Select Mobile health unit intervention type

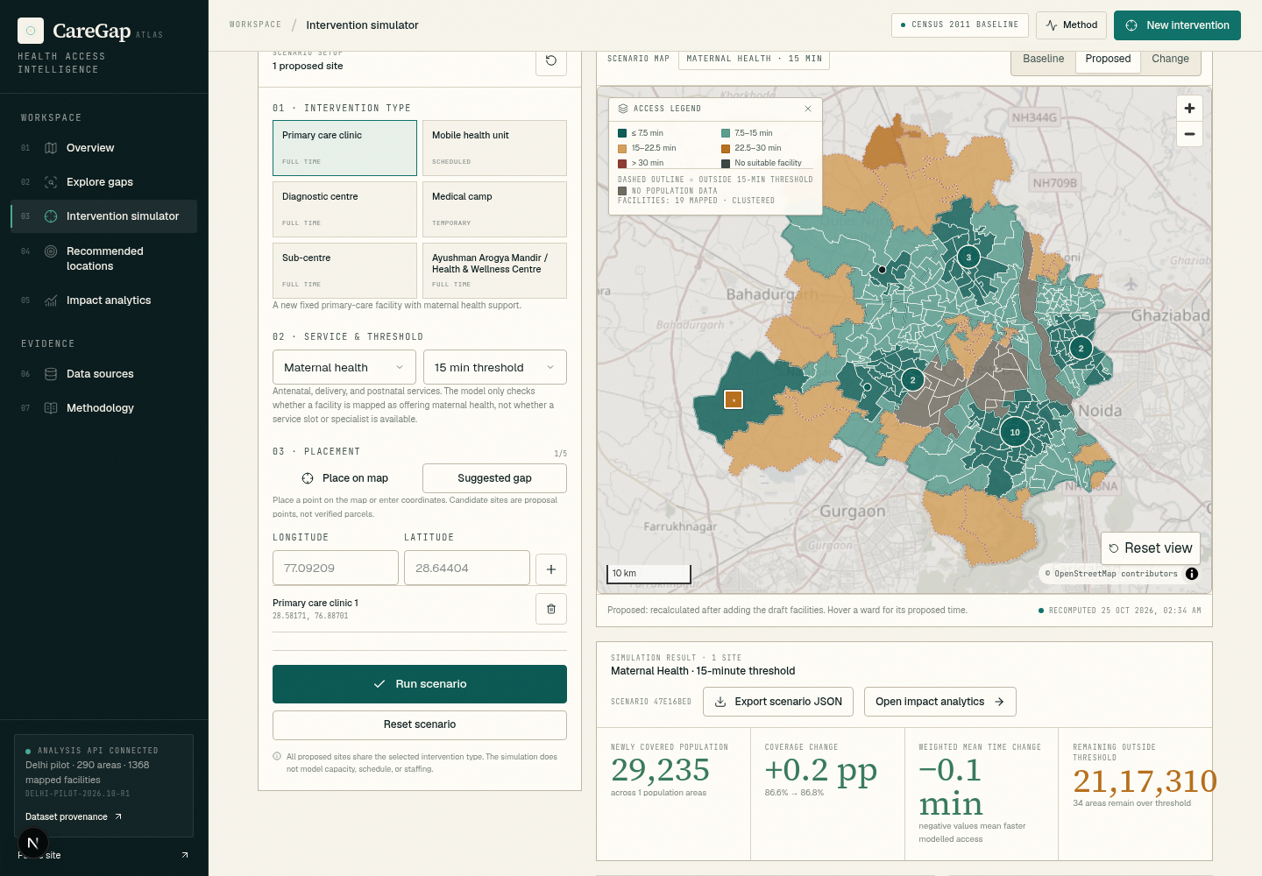[494, 148]
